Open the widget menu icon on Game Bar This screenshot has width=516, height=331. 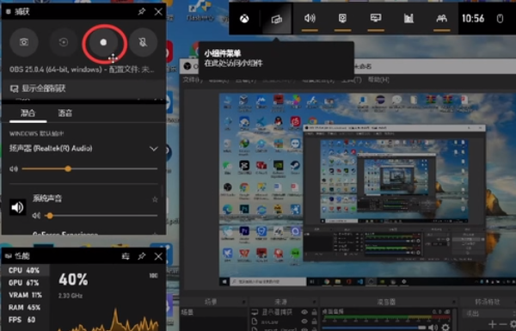276,19
